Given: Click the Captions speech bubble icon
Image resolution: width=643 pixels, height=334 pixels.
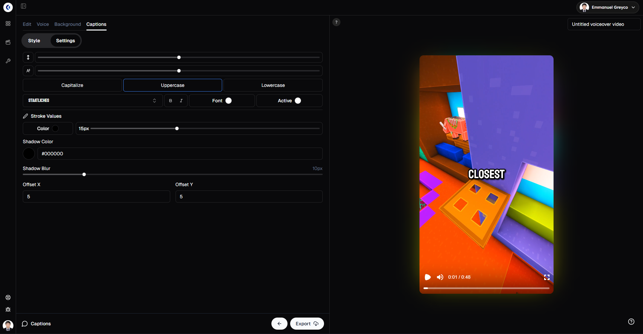Looking at the screenshot, I should 25,324.
